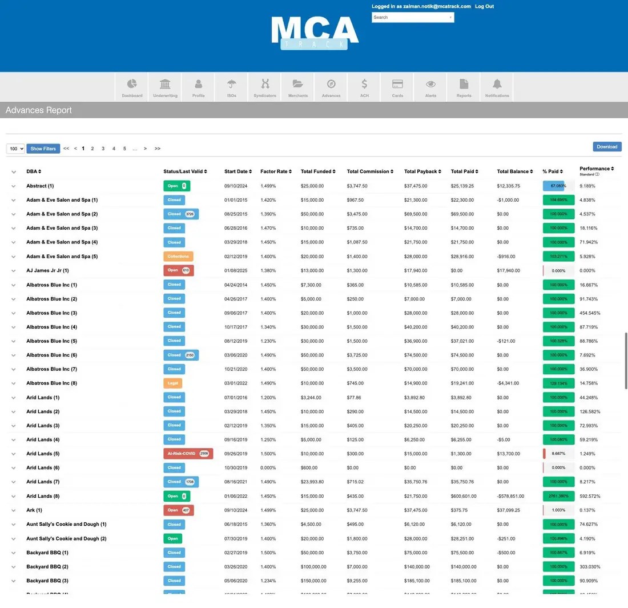The width and height of the screenshot is (628, 608).
Task: Click Collections badge for Adam & Eve (5)
Action: coord(178,257)
